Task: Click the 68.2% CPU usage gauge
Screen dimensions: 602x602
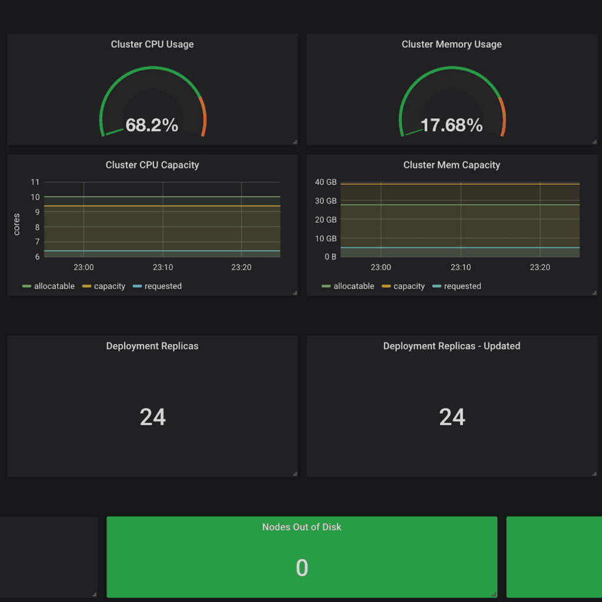Action: (152, 124)
